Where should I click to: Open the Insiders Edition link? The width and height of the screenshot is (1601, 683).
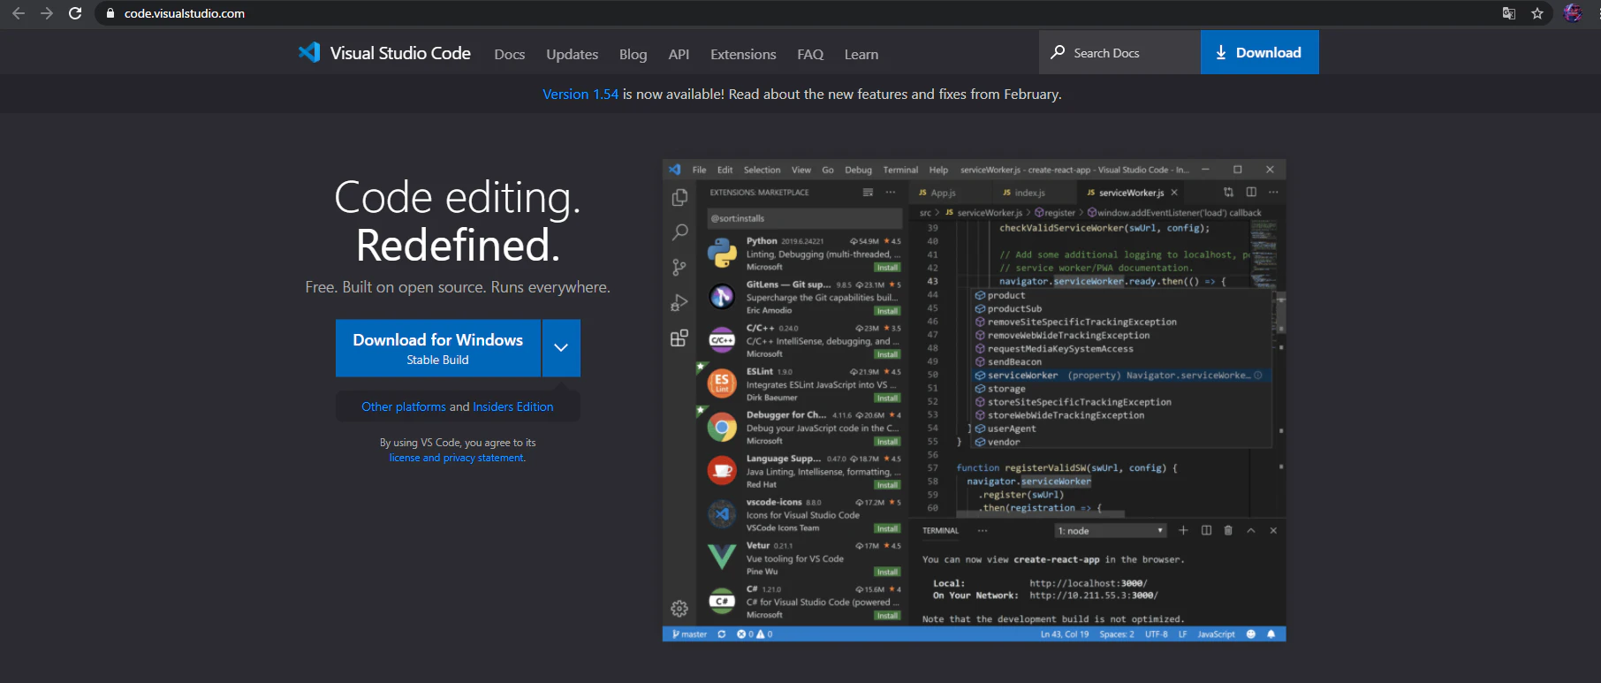pos(513,406)
